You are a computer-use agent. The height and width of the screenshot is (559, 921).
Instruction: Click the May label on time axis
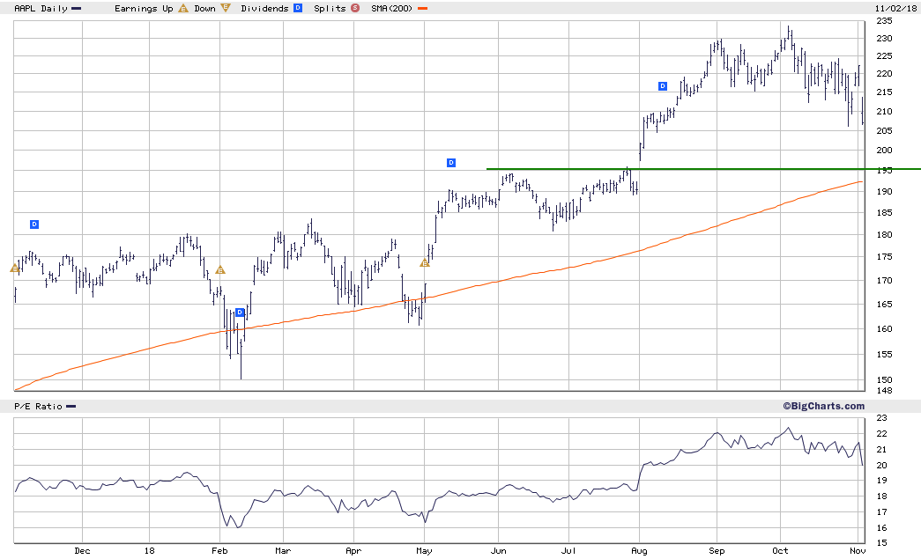[x=424, y=551]
